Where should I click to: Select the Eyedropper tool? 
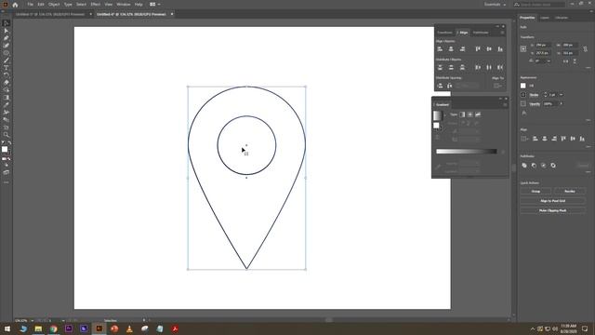[x=7, y=105]
